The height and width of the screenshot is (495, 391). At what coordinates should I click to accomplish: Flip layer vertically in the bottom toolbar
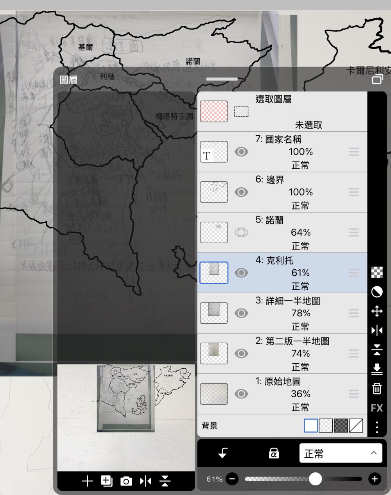point(165,481)
